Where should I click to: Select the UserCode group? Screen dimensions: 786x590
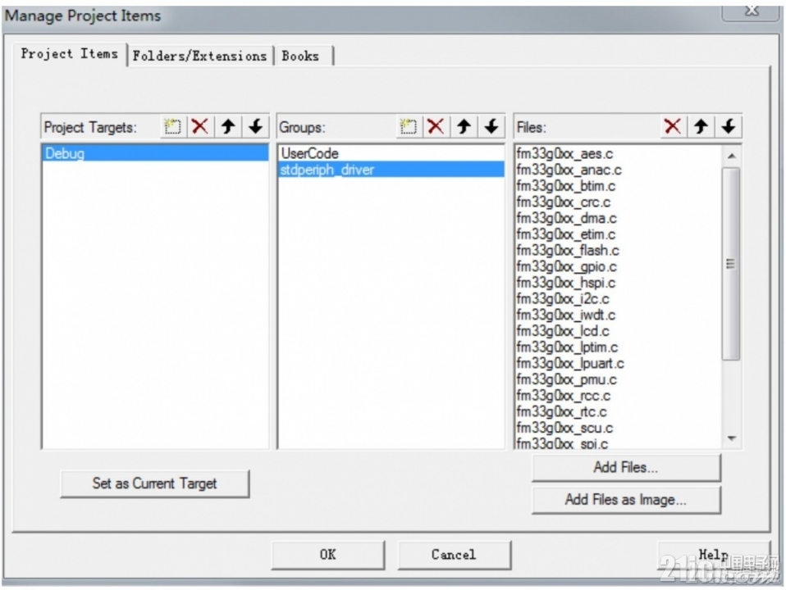(x=391, y=153)
